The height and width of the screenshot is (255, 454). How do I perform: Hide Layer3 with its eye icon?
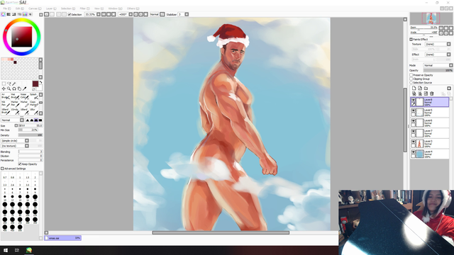point(413,142)
